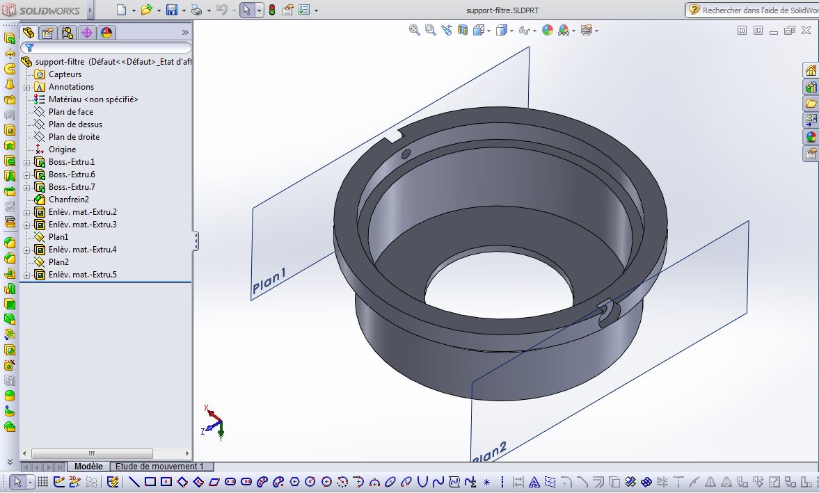Select the Point sketch tool

[487, 482]
